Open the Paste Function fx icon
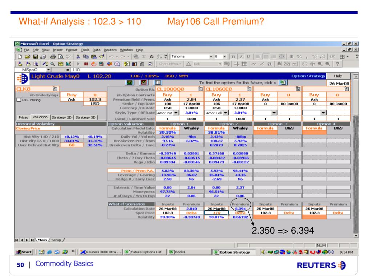This screenshot has width=372, height=279. tap(151, 57)
